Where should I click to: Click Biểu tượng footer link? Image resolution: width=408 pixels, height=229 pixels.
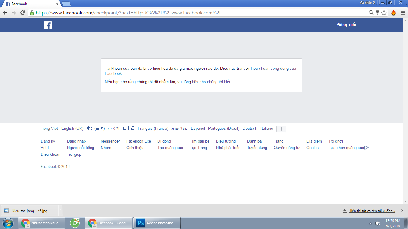[226, 141]
